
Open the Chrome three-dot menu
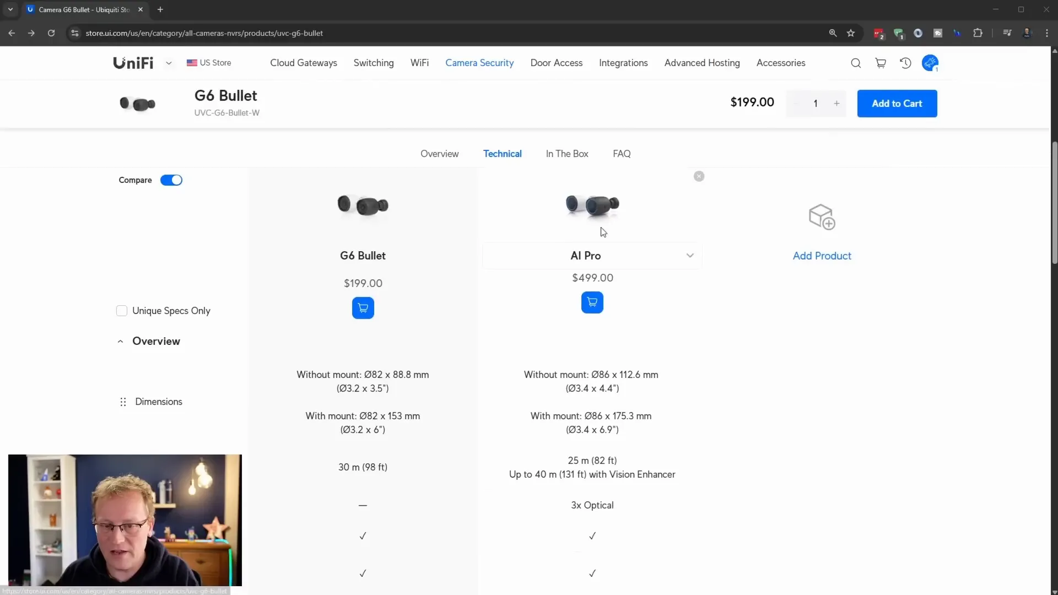[1047, 33]
